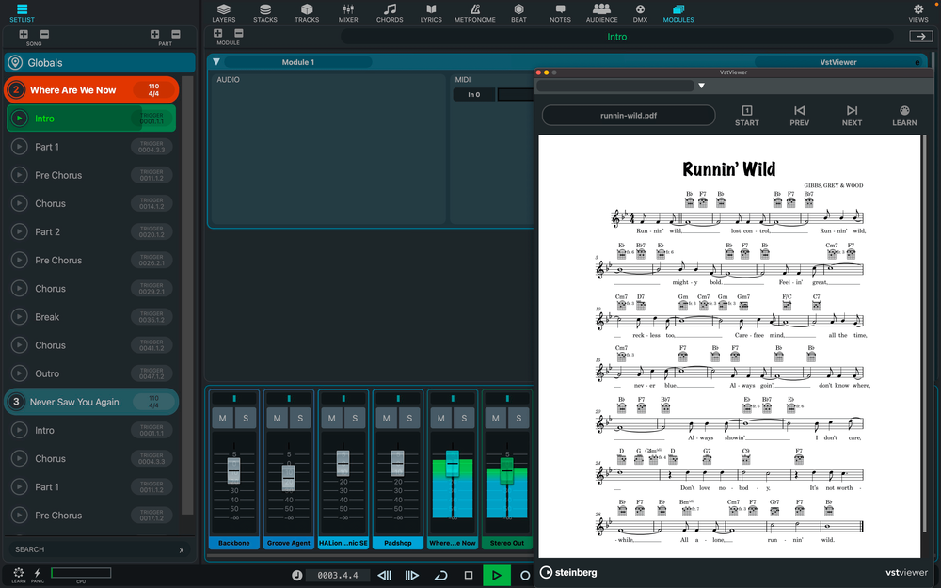Viewport: 941px width, 588px height.
Task: Show the Lyrics panel
Action: pos(431,13)
